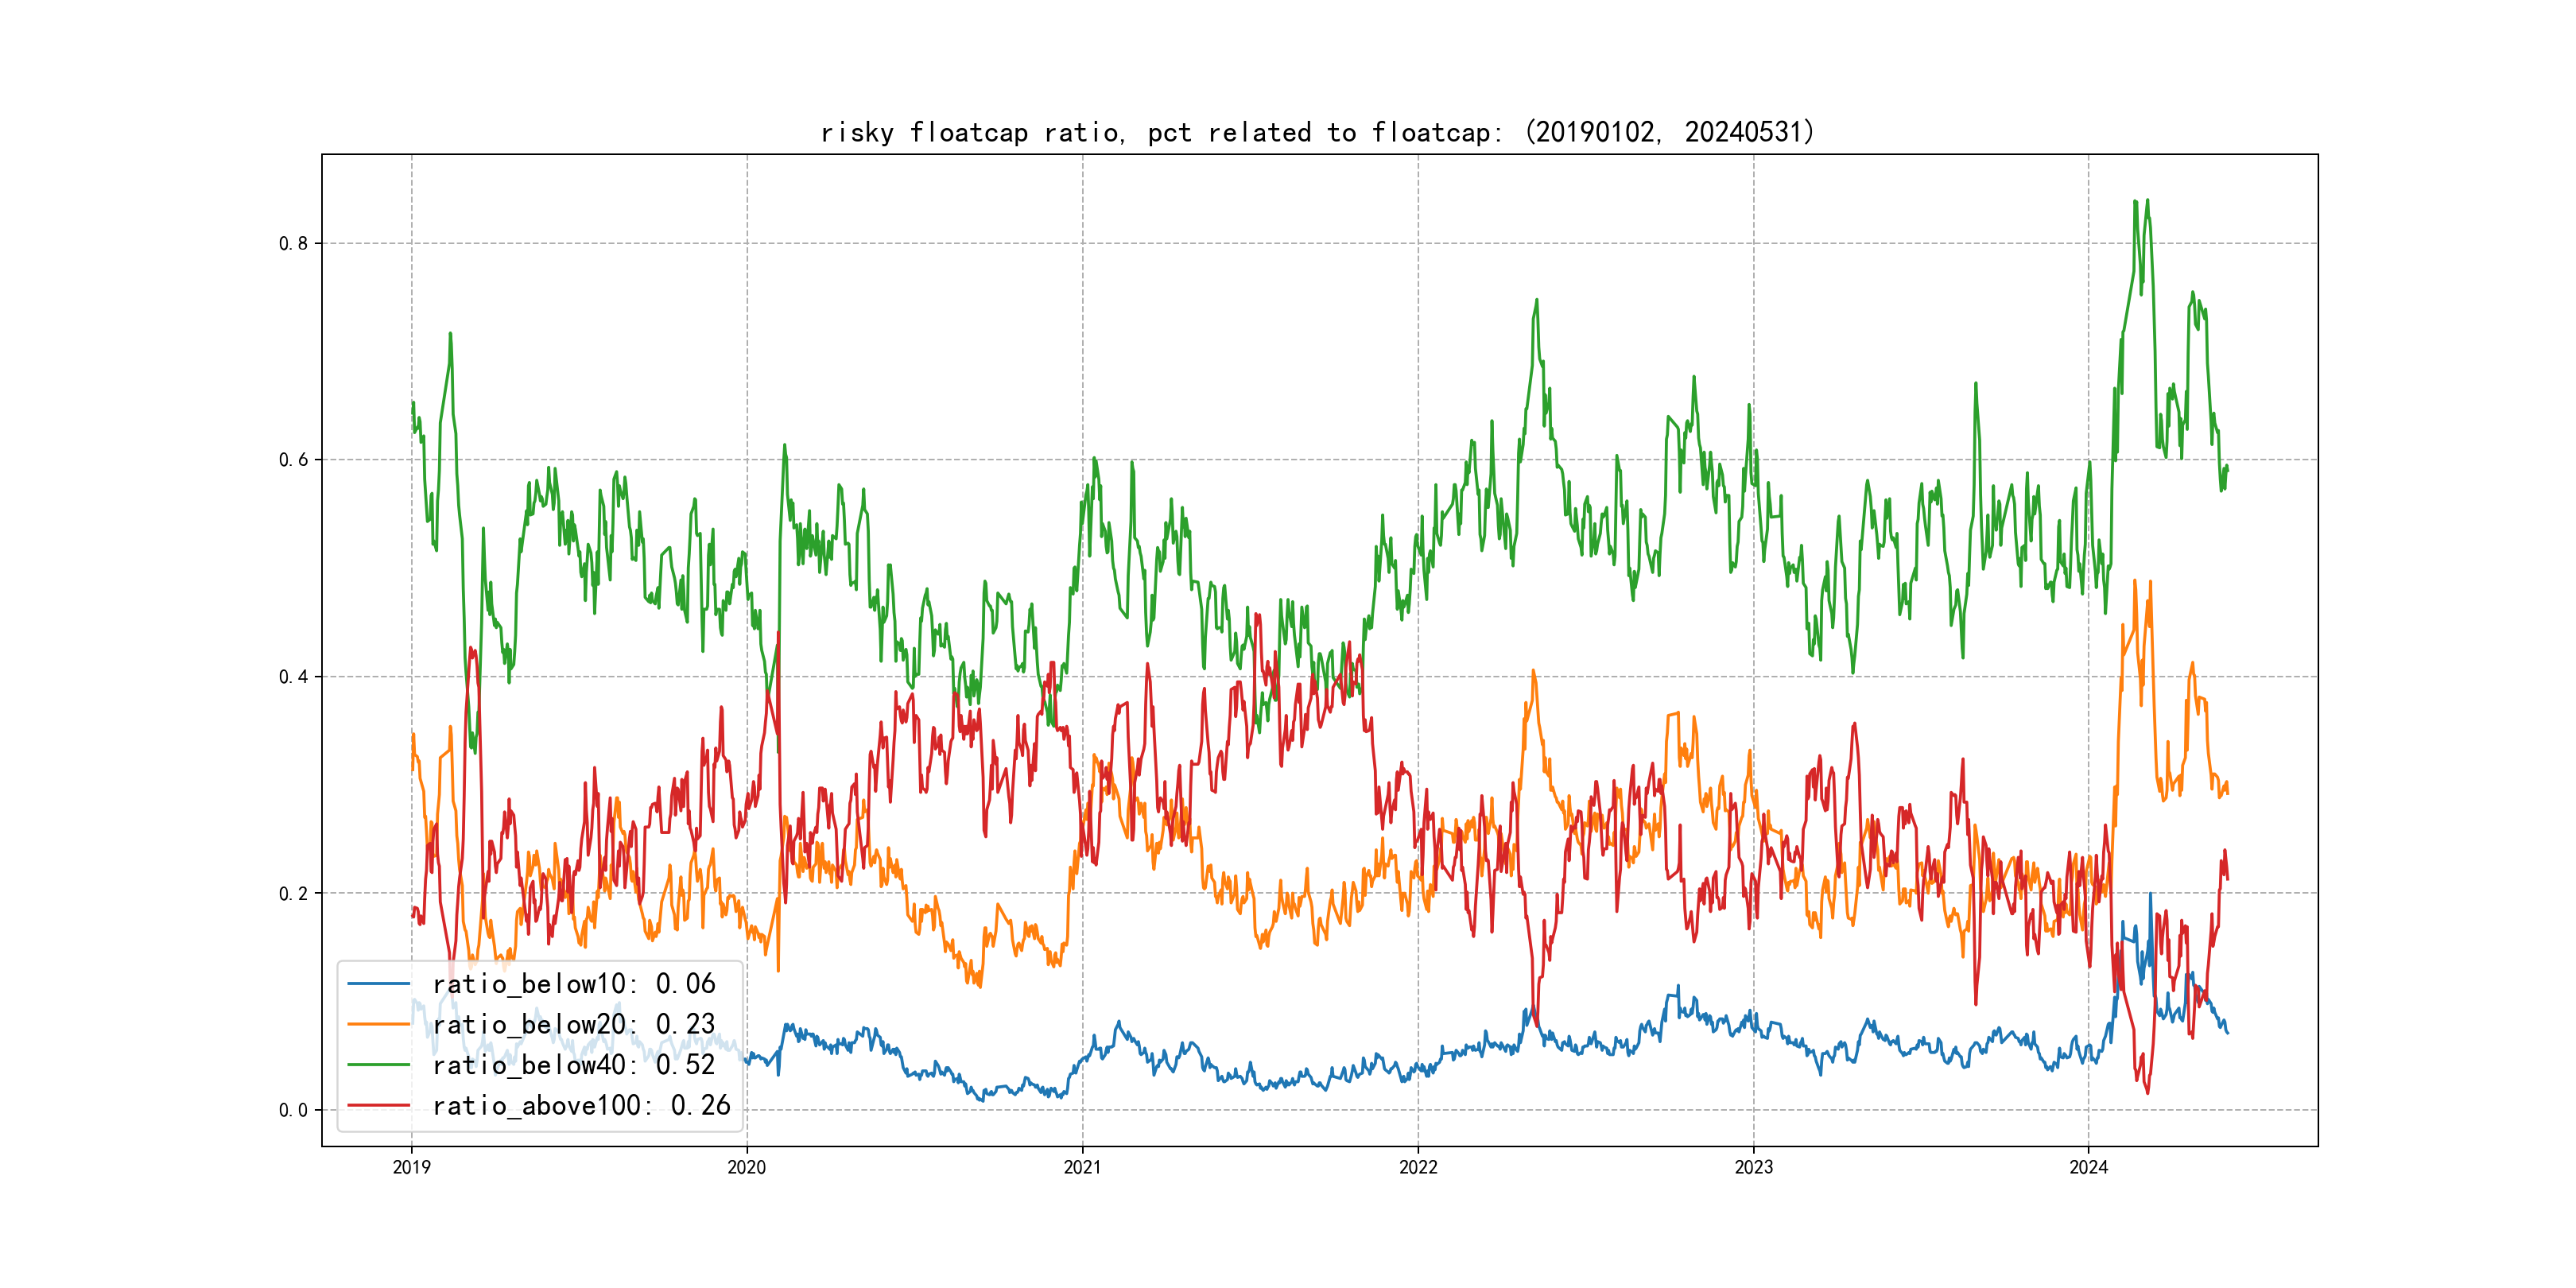2576x1288 pixels.
Task: Click the chart title text
Action: (x=1317, y=132)
